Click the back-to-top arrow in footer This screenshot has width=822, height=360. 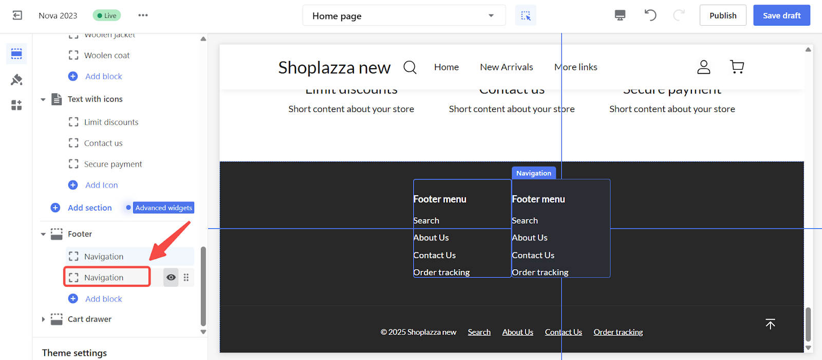click(770, 324)
